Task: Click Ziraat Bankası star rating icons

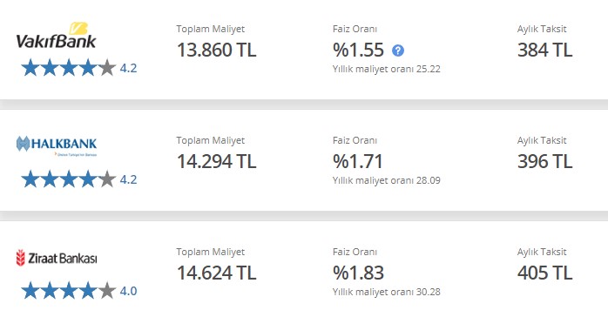Action: pos(69,291)
